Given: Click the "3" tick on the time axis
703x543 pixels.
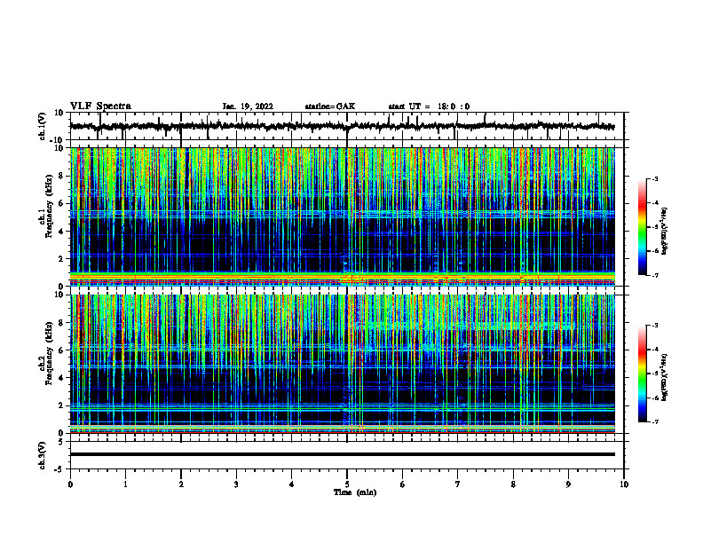Looking at the screenshot, I should (x=236, y=484).
